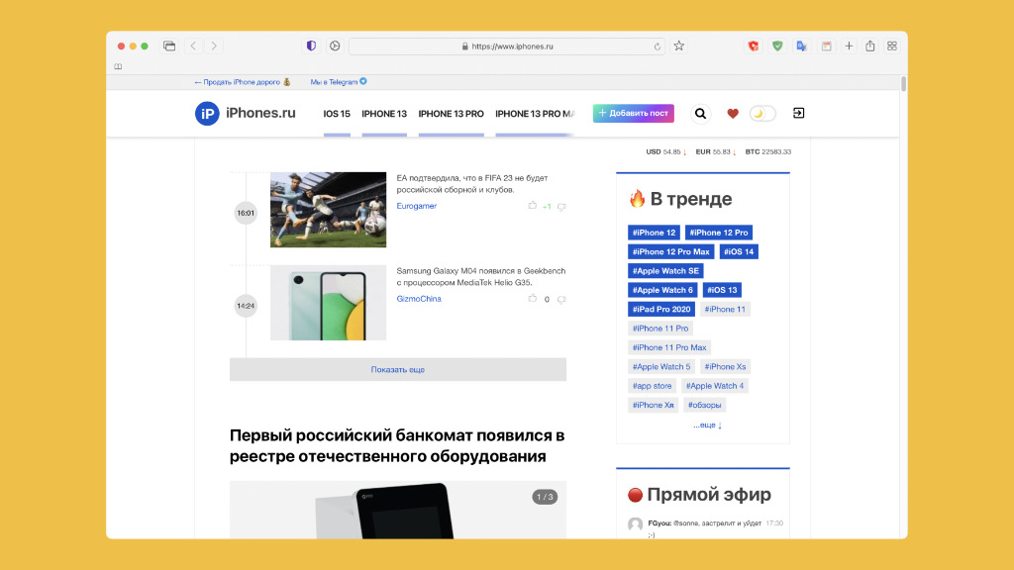
Task: Toggle the dark mode moon switch
Action: point(761,114)
